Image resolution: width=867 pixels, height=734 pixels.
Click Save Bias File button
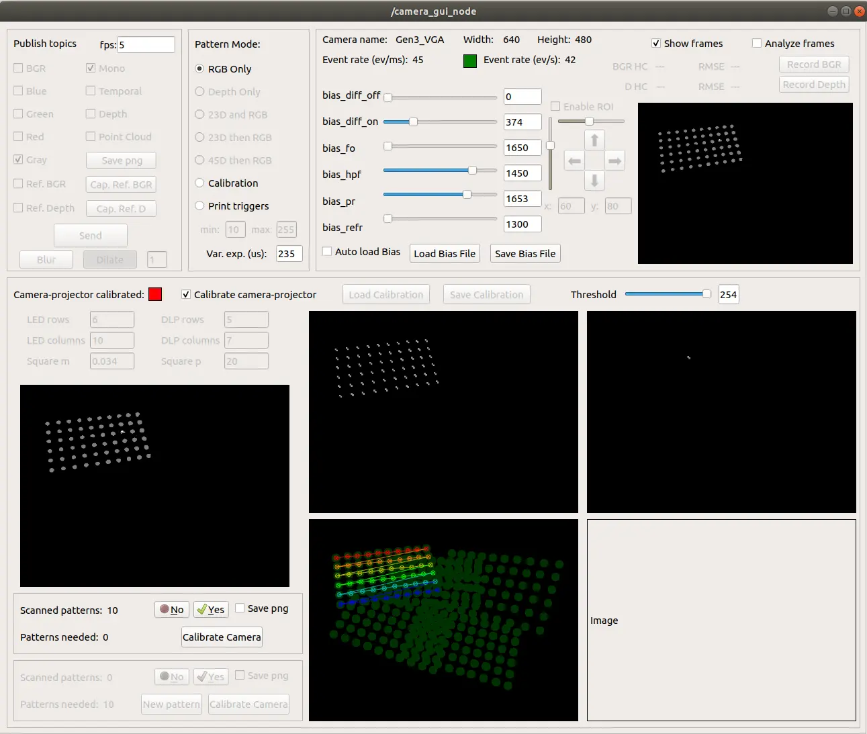[x=525, y=253]
